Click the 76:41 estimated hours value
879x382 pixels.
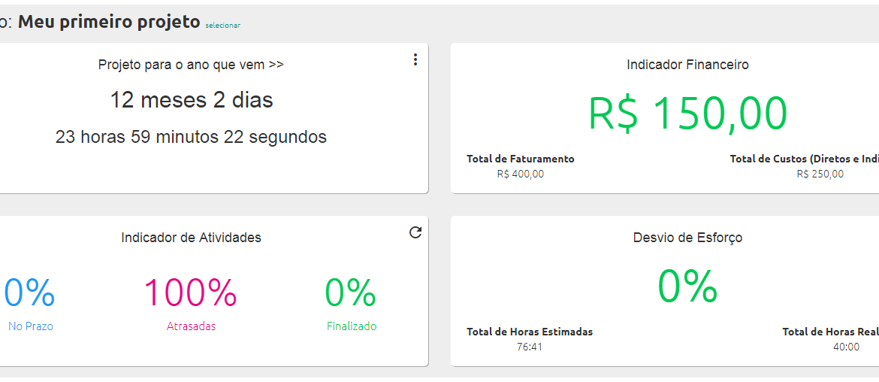[530, 347]
